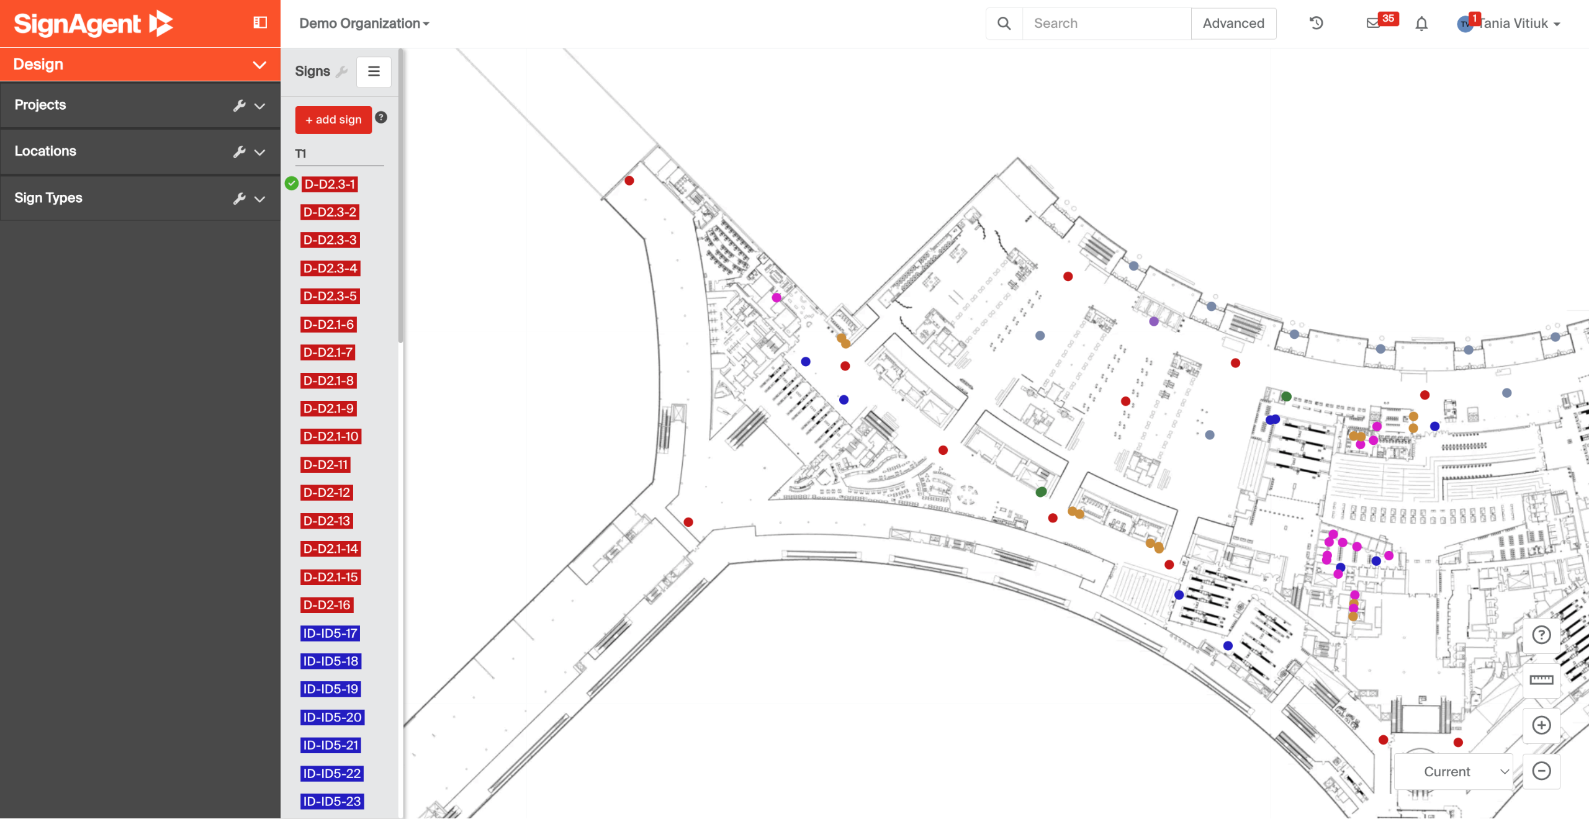Click the map zoom out button
The width and height of the screenshot is (1589, 819).
point(1541,771)
